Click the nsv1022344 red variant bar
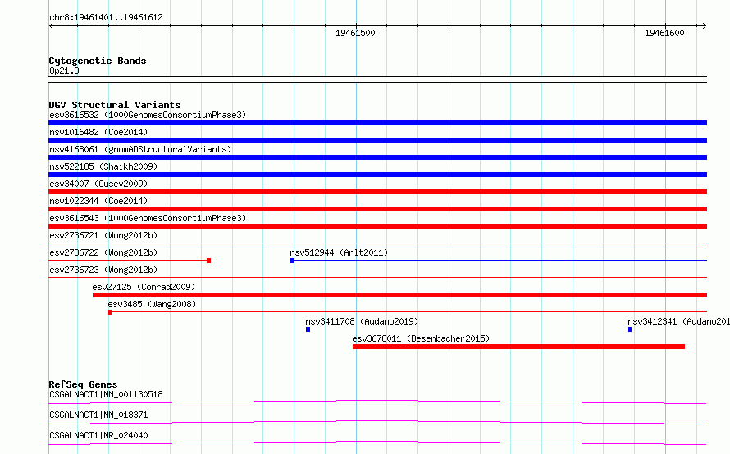The image size is (730, 454). pyautogui.click(x=377, y=209)
